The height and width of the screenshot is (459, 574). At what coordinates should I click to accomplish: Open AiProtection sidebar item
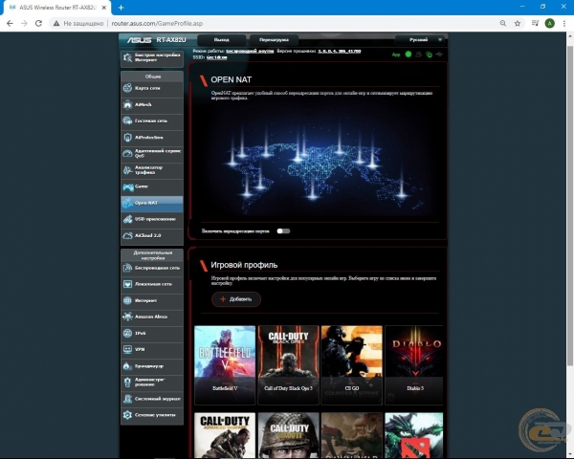pyautogui.click(x=152, y=138)
